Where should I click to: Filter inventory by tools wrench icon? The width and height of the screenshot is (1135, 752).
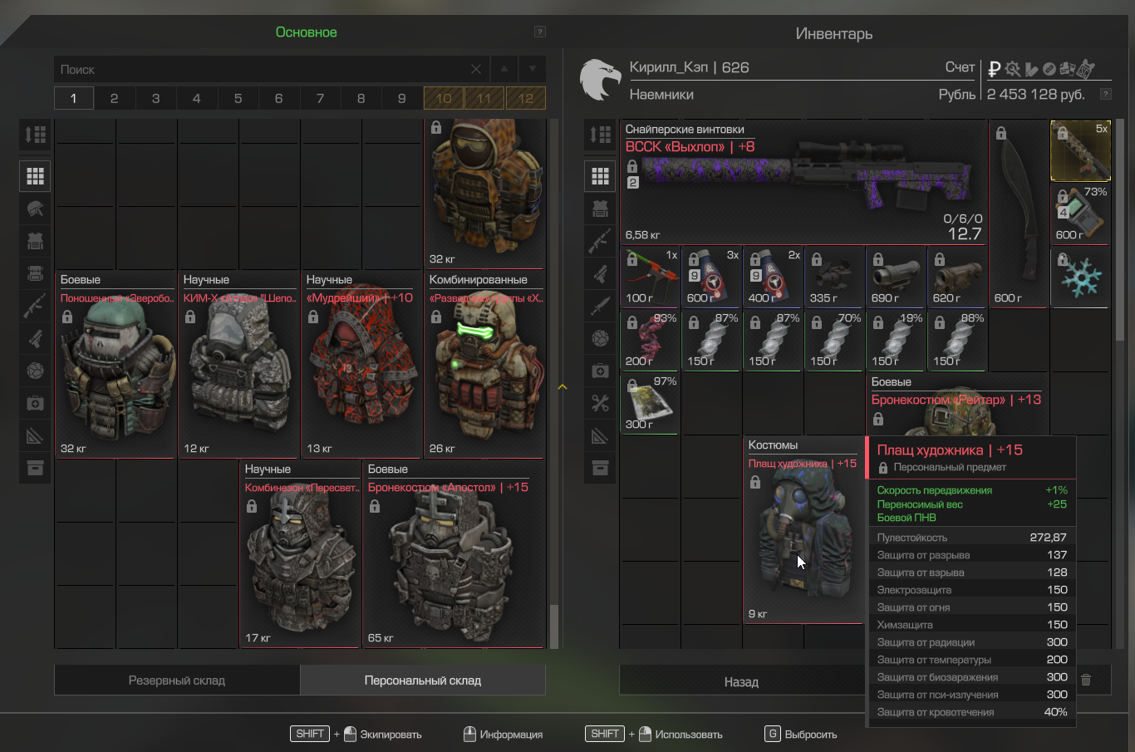click(x=600, y=403)
